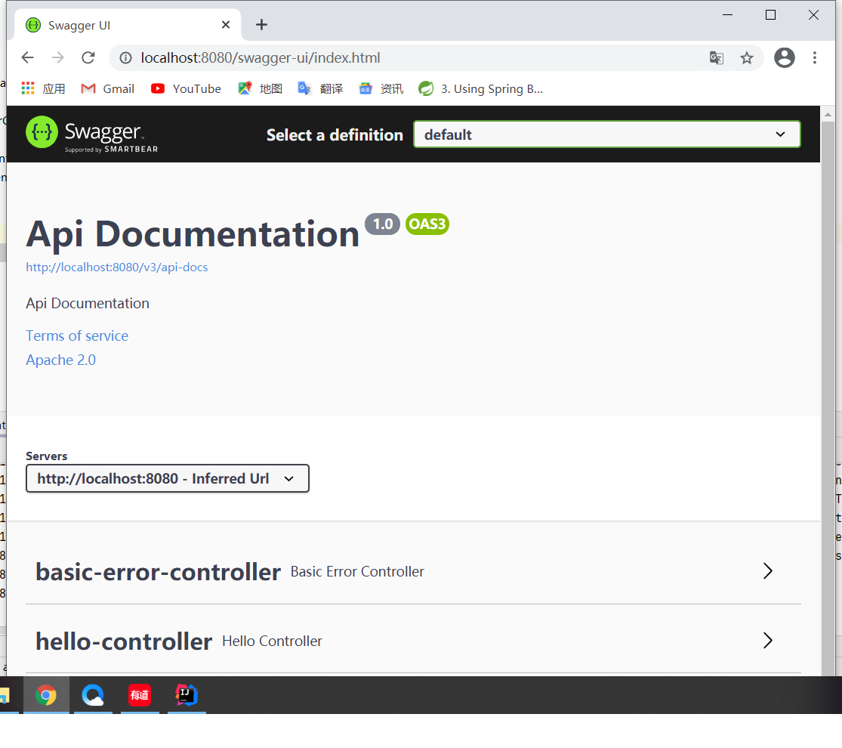842x748 pixels.
Task: Open the Google Translate page icon
Action: [x=717, y=57]
